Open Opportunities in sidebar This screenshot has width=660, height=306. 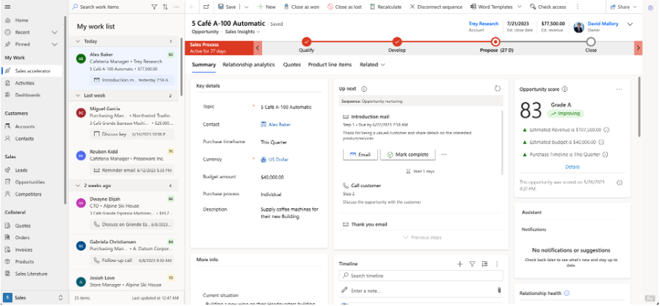click(x=29, y=182)
